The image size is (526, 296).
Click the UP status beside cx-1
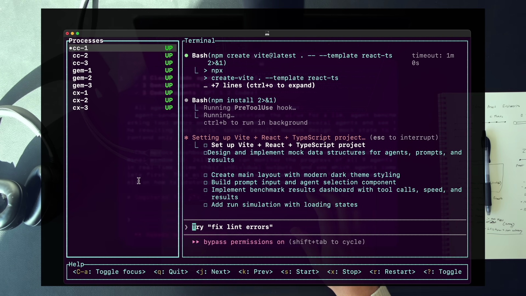[x=169, y=93]
